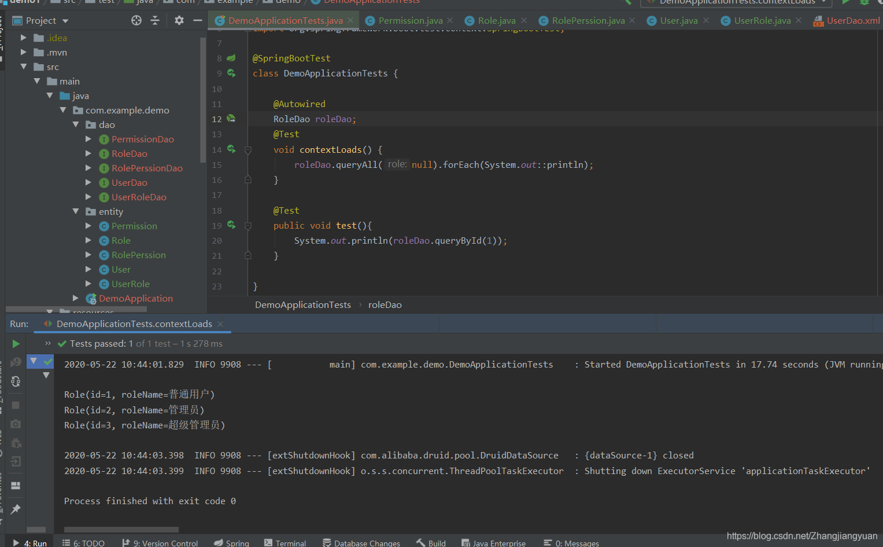Open the 0: Messages tool window

pyautogui.click(x=572, y=543)
